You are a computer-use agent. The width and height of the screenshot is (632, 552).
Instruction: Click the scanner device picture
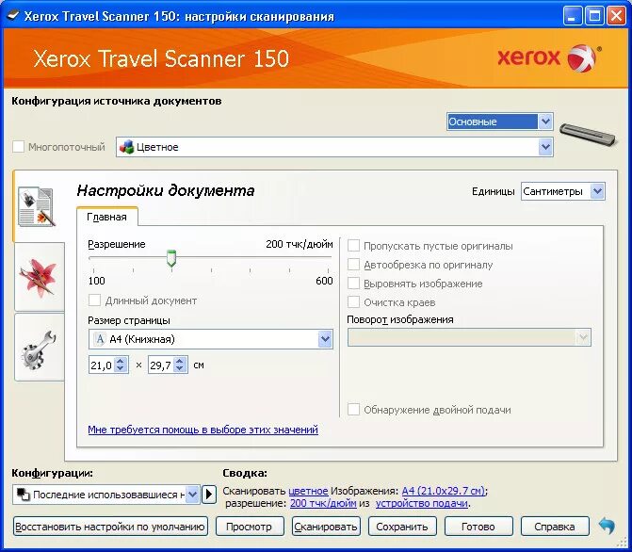coord(588,135)
